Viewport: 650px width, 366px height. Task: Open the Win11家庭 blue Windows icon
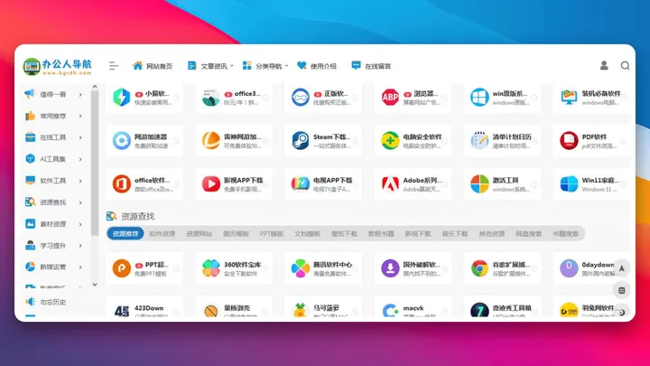point(569,183)
